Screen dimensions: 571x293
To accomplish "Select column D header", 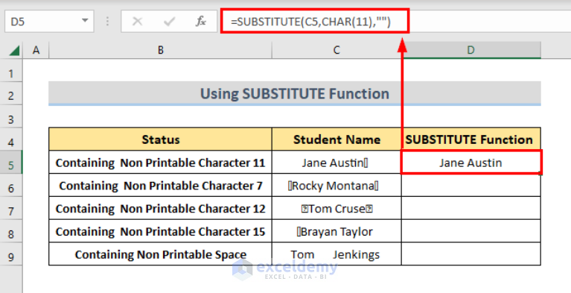I will pyautogui.click(x=470, y=51).
